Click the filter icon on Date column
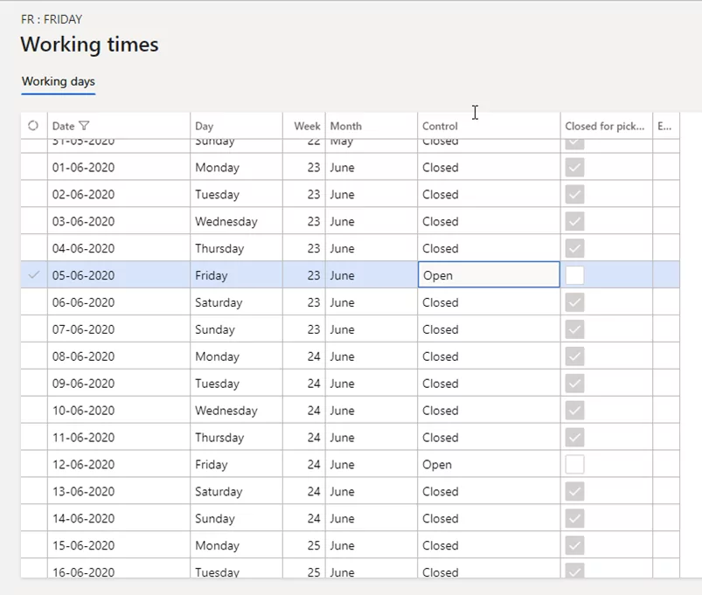This screenshot has width=702, height=595. click(84, 126)
